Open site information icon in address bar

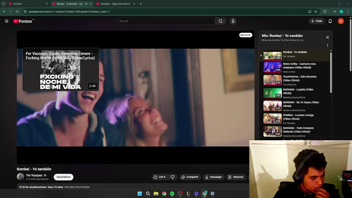click(25, 12)
